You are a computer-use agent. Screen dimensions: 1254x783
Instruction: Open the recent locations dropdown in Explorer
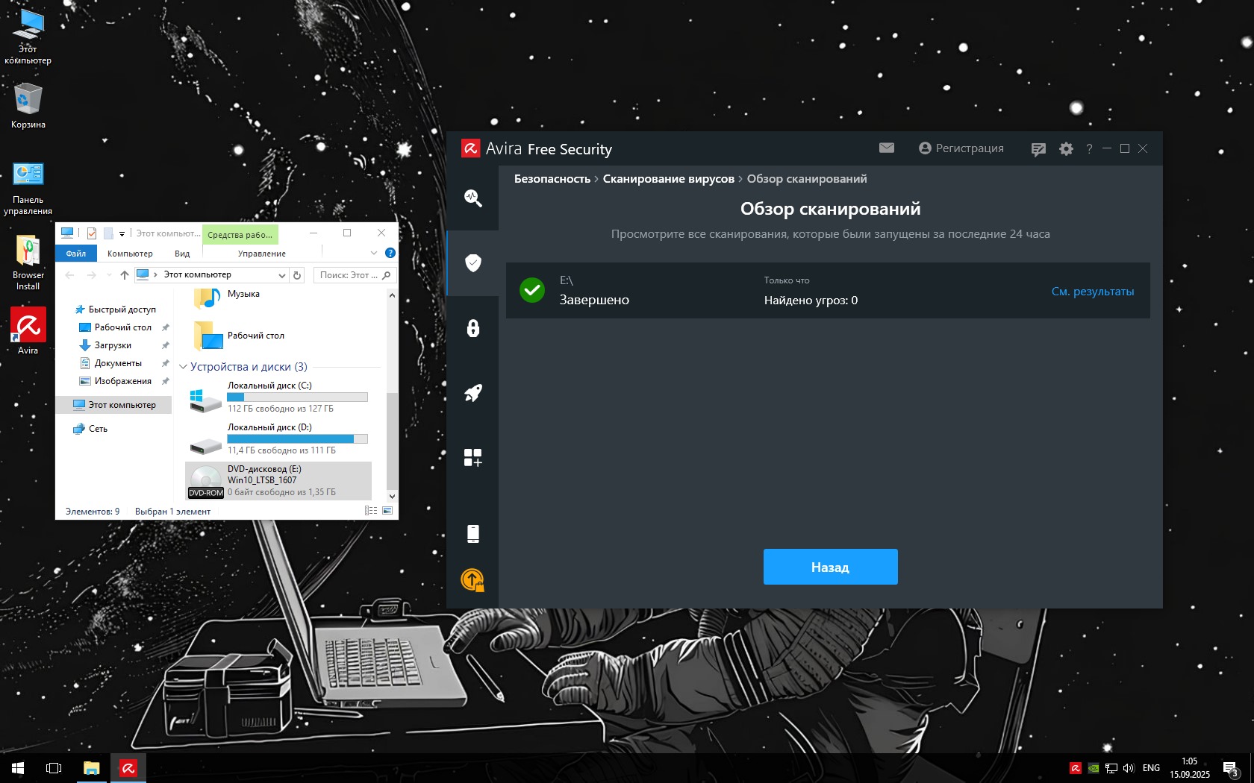(x=109, y=275)
